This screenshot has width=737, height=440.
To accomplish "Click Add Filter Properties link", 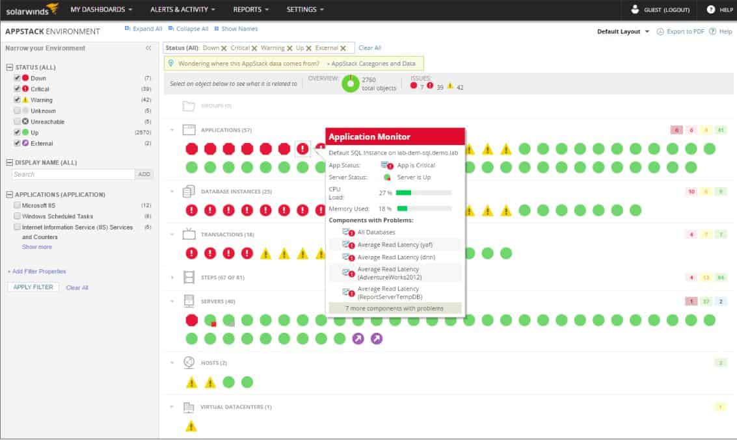I will [36, 272].
